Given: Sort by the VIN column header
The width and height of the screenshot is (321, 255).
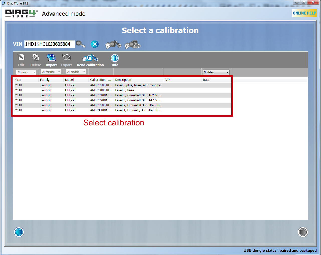Looking at the screenshot, I should (x=183, y=80).
